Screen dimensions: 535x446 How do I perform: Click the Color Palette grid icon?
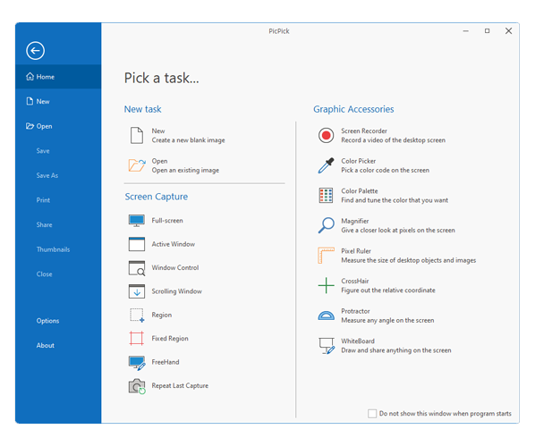(327, 196)
